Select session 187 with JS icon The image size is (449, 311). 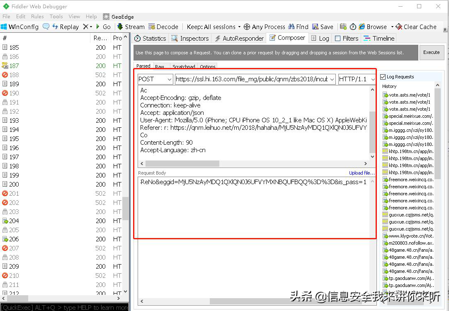tap(61, 66)
